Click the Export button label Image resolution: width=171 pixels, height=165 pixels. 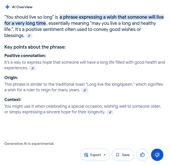coord(96,155)
